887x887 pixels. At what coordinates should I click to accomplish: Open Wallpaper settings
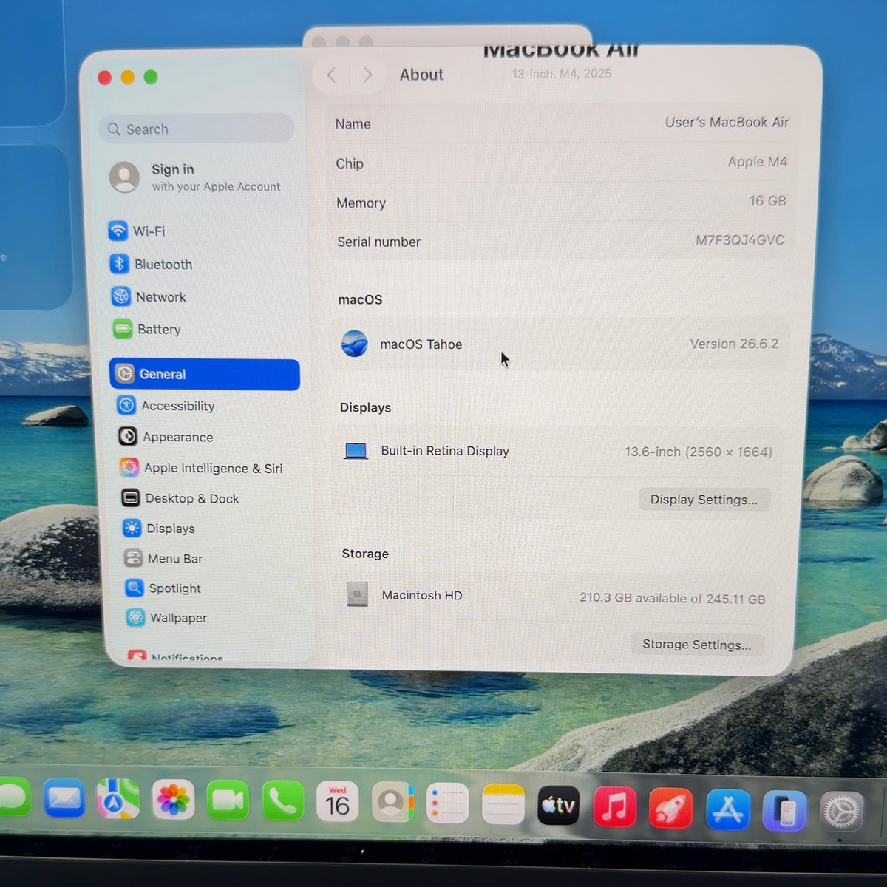(x=168, y=617)
